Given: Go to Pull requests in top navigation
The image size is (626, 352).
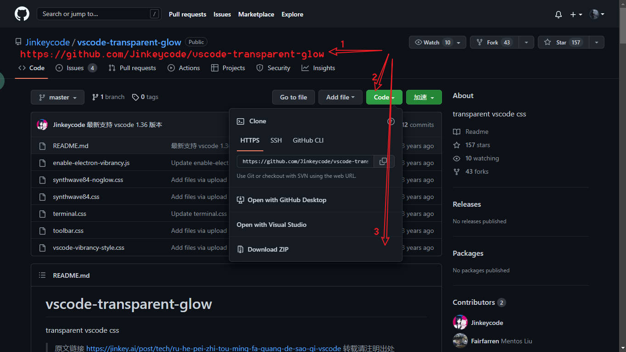Looking at the screenshot, I should click(187, 14).
